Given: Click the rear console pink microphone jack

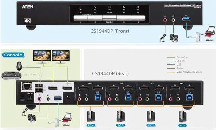Looking at the screenshot, I should point(39,99).
